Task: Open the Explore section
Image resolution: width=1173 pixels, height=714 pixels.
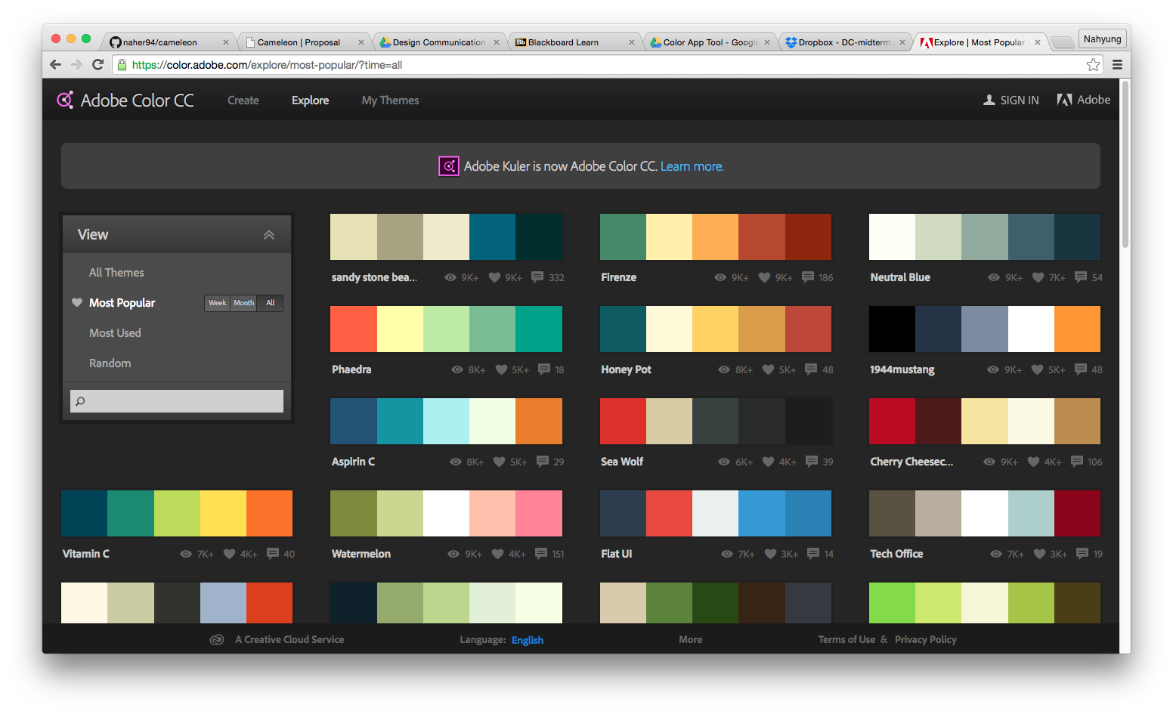Action: [x=311, y=100]
